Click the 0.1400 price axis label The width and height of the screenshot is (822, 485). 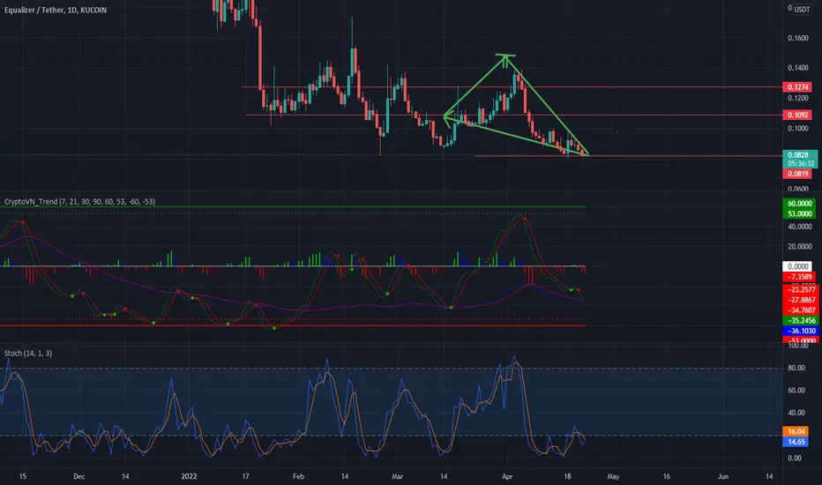pyautogui.click(x=798, y=68)
